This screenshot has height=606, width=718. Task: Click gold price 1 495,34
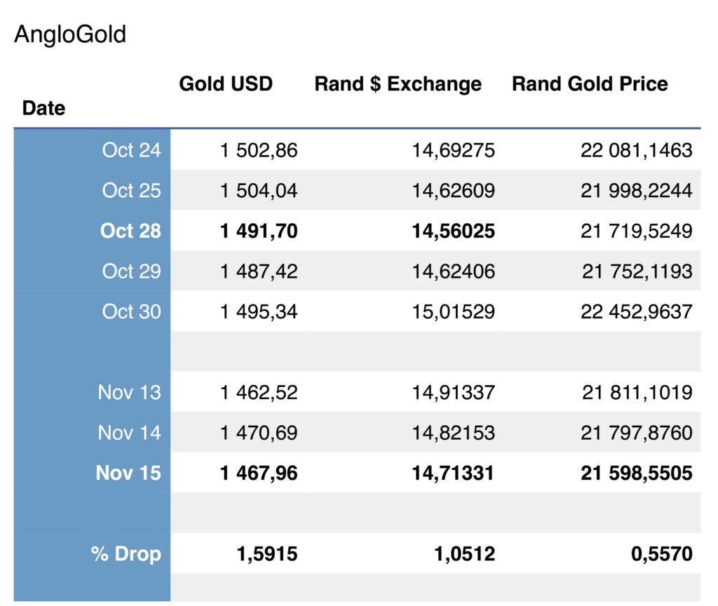pos(259,312)
